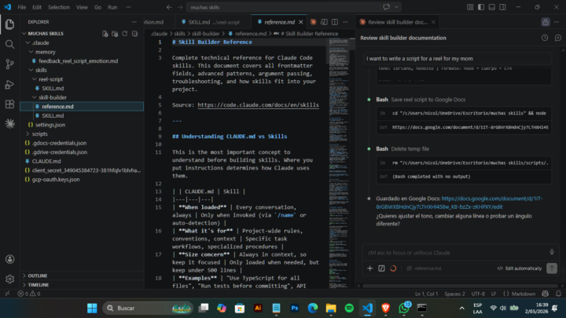This screenshot has width=566, height=318.
Task: Collapse the skill-builder folder
Action: (x=35, y=97)
